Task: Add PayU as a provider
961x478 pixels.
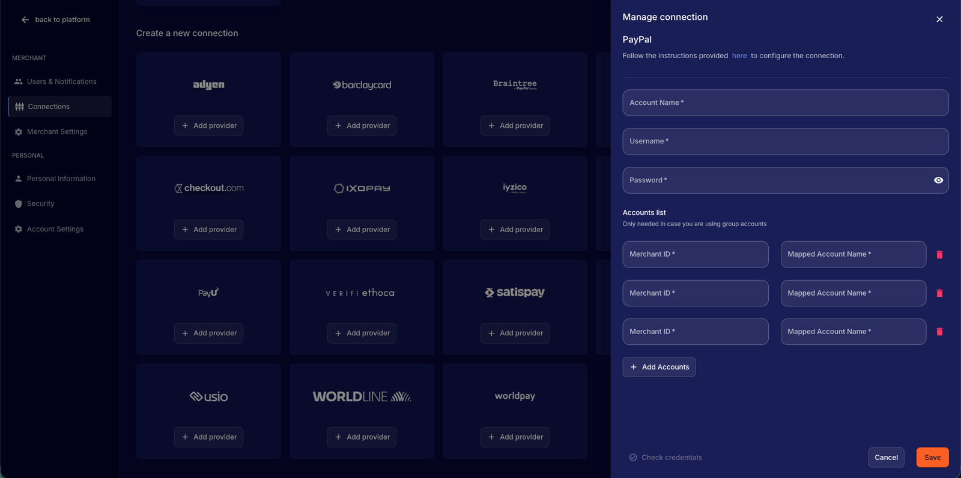Action: tap(208, 333)
